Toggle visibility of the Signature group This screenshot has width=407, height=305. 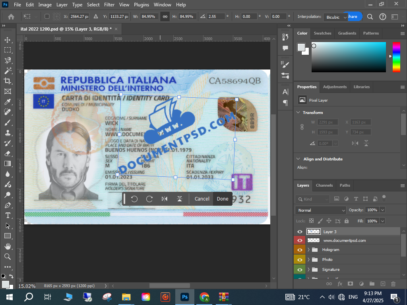(x=300, y=270)
